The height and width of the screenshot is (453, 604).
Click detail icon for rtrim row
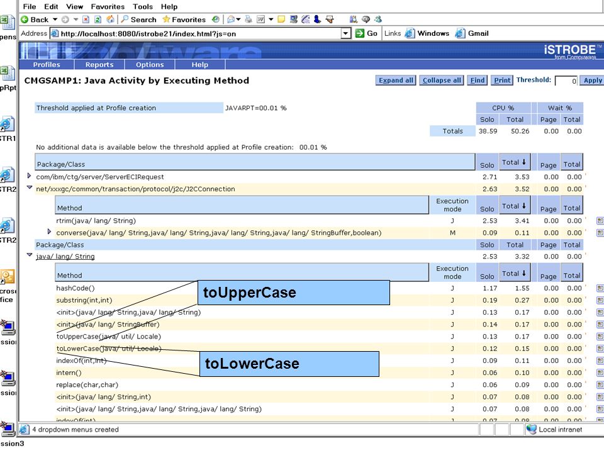point(600,221)
